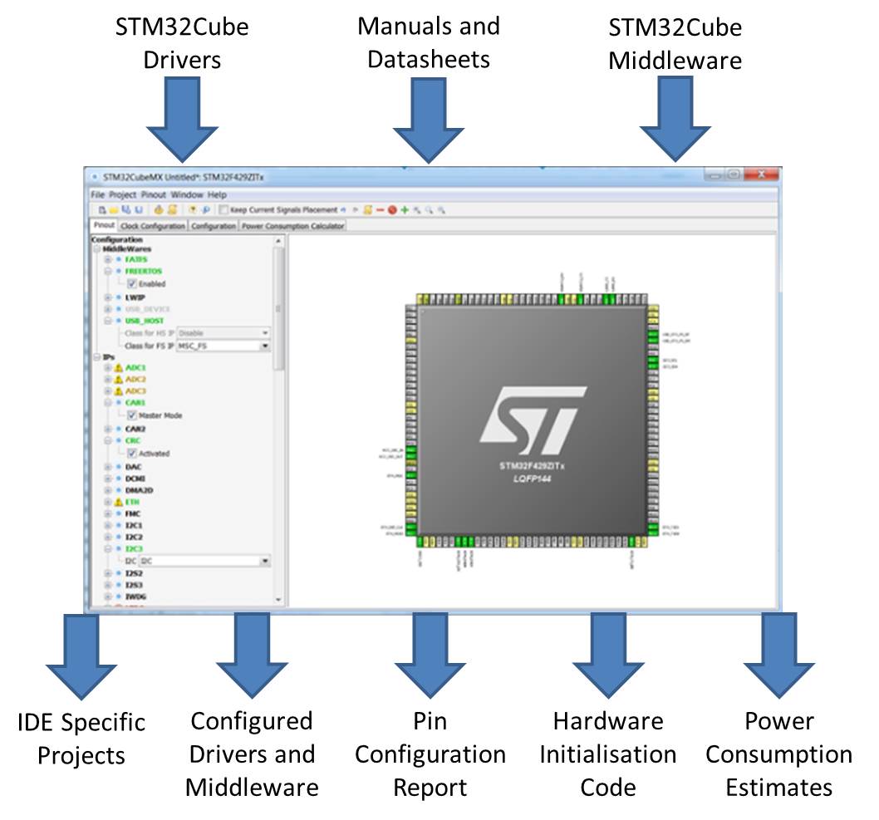The image size is (879, 820).
Task: Click the red minus toolbar icon
Action: [380, 210]
